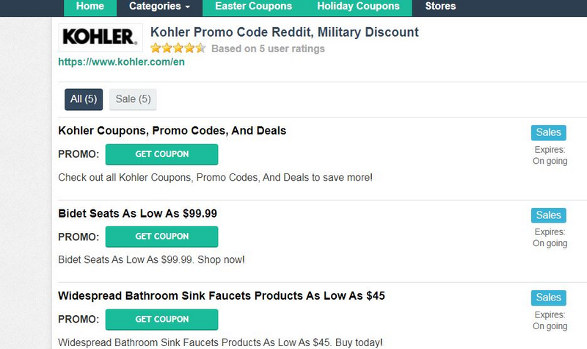Get coupon for Kohler Coupons, Promo Codes deal
The image size is (587, 349).
pos(161,154)
